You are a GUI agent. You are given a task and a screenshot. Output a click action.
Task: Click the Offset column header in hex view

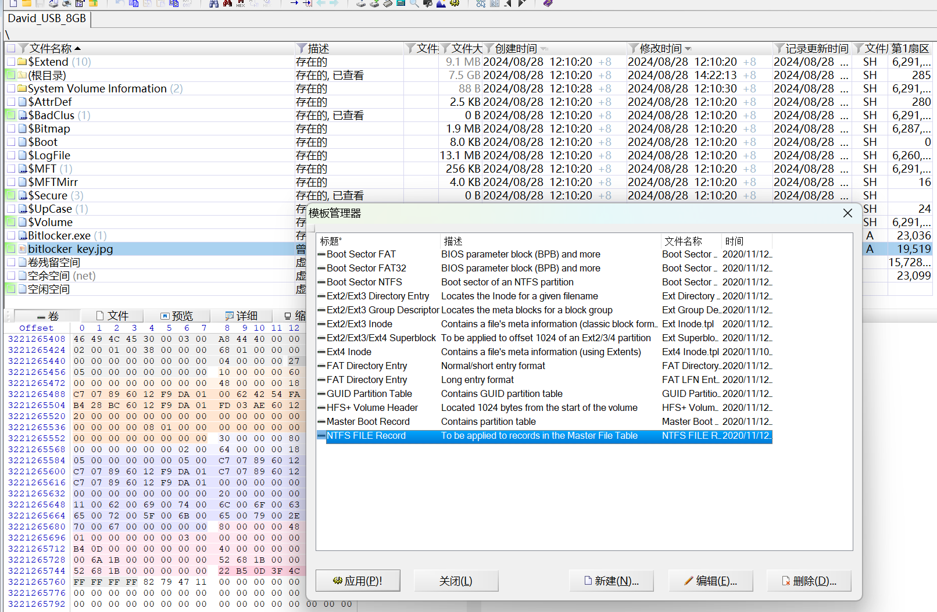click(x=36, y=328)
